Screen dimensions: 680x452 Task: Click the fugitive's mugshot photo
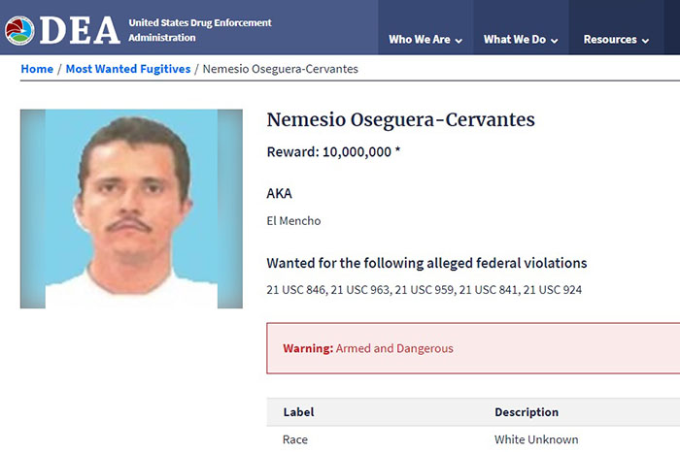tap(131, 209)
